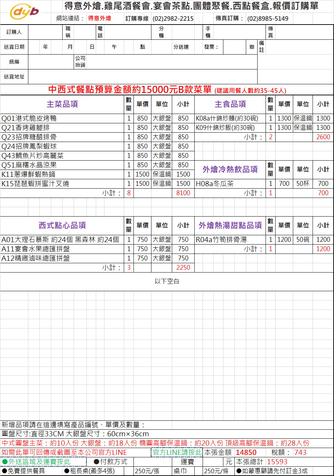This screenshot has width=334, height=476.
Task: Select the A12精緻滷味總匯拼盤 item cell
Action: click(62, 258)
